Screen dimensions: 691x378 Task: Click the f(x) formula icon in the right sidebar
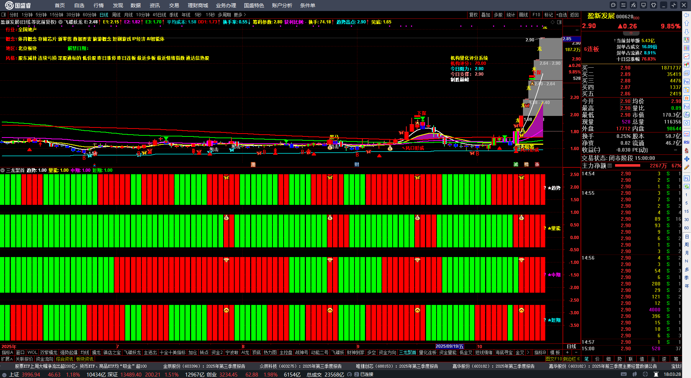687,115
